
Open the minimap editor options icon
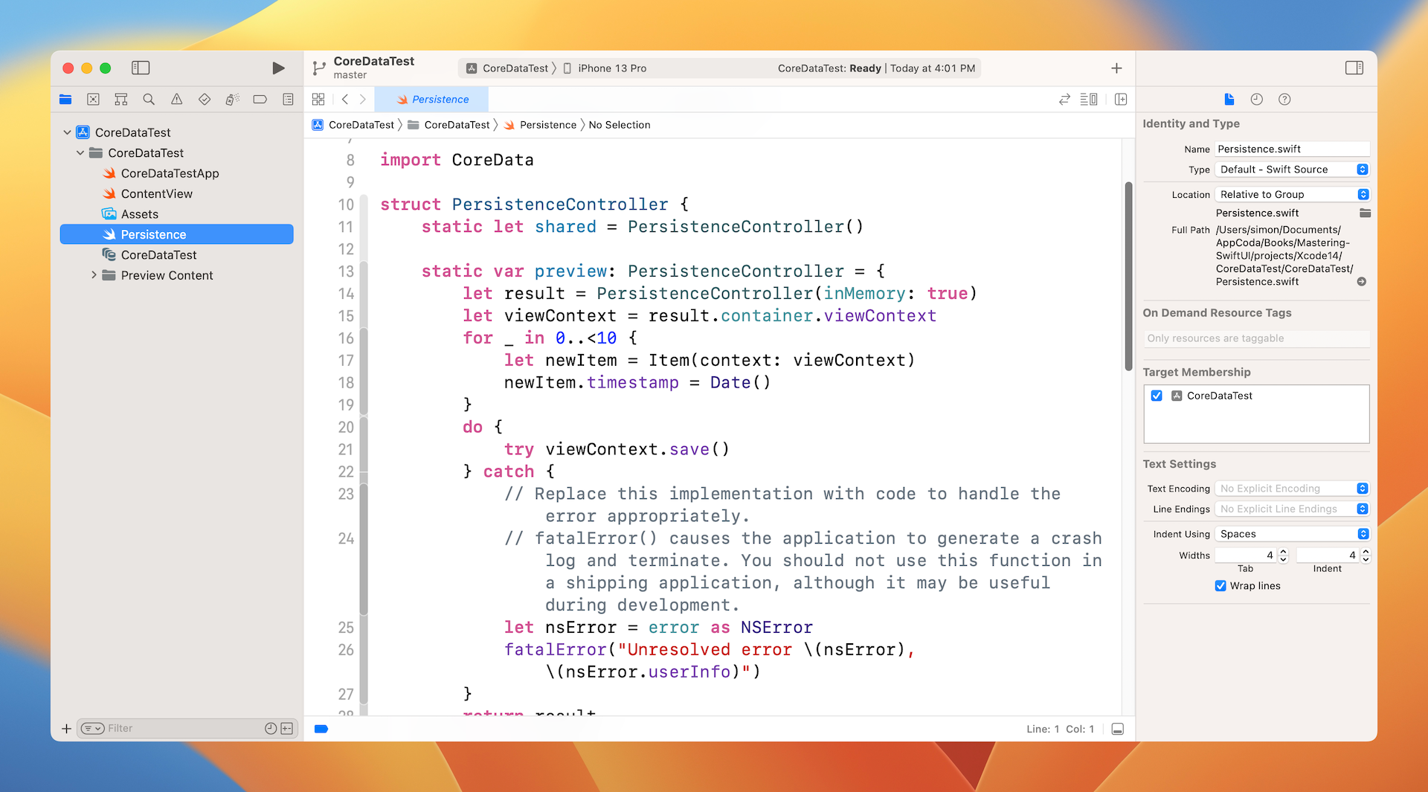point(1089,99)
